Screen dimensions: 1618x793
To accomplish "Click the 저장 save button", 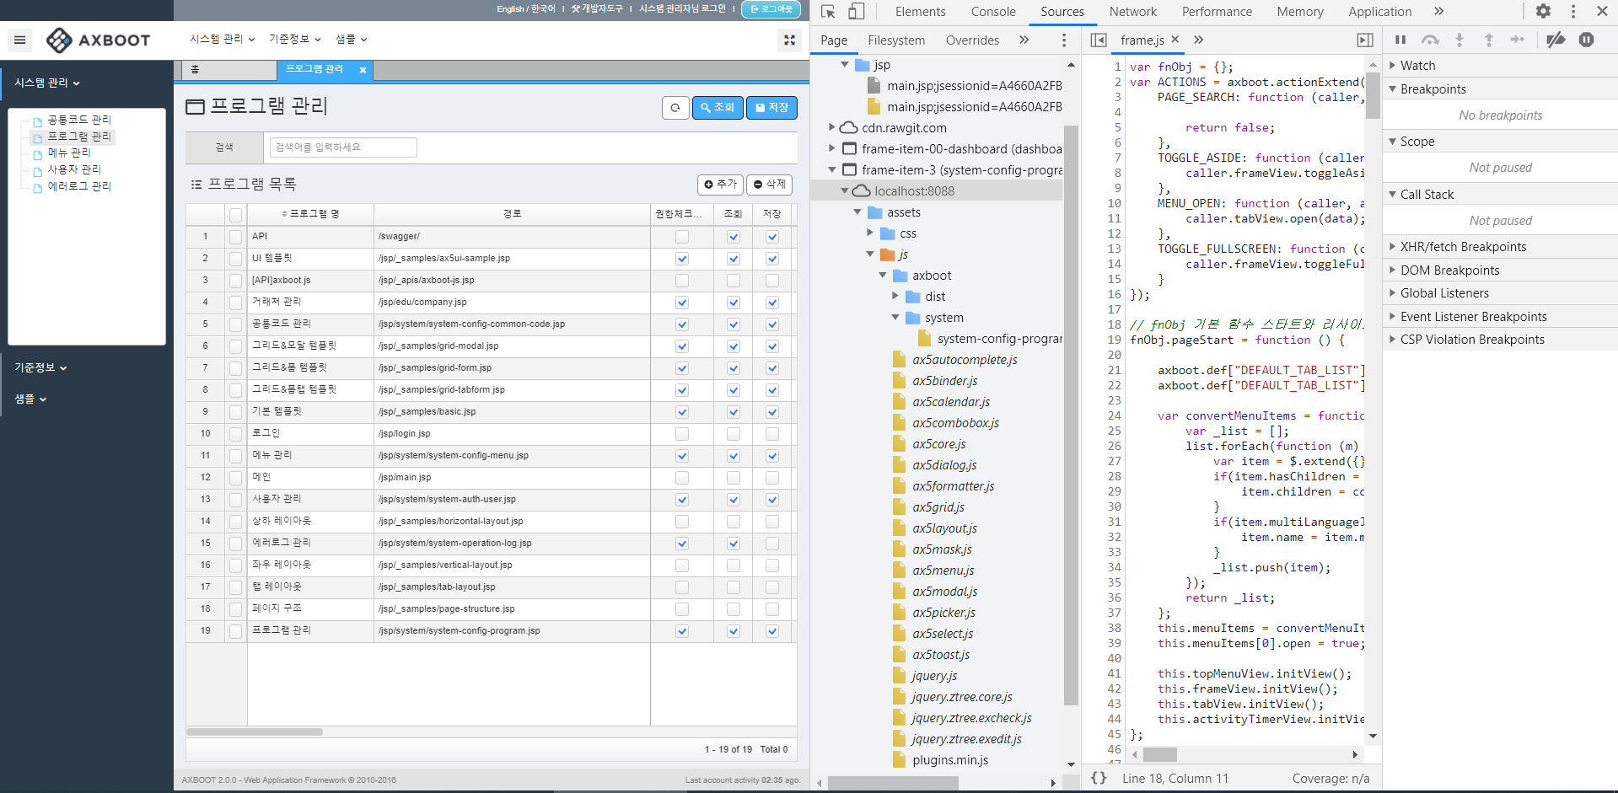I will click(x=771, y=108).
